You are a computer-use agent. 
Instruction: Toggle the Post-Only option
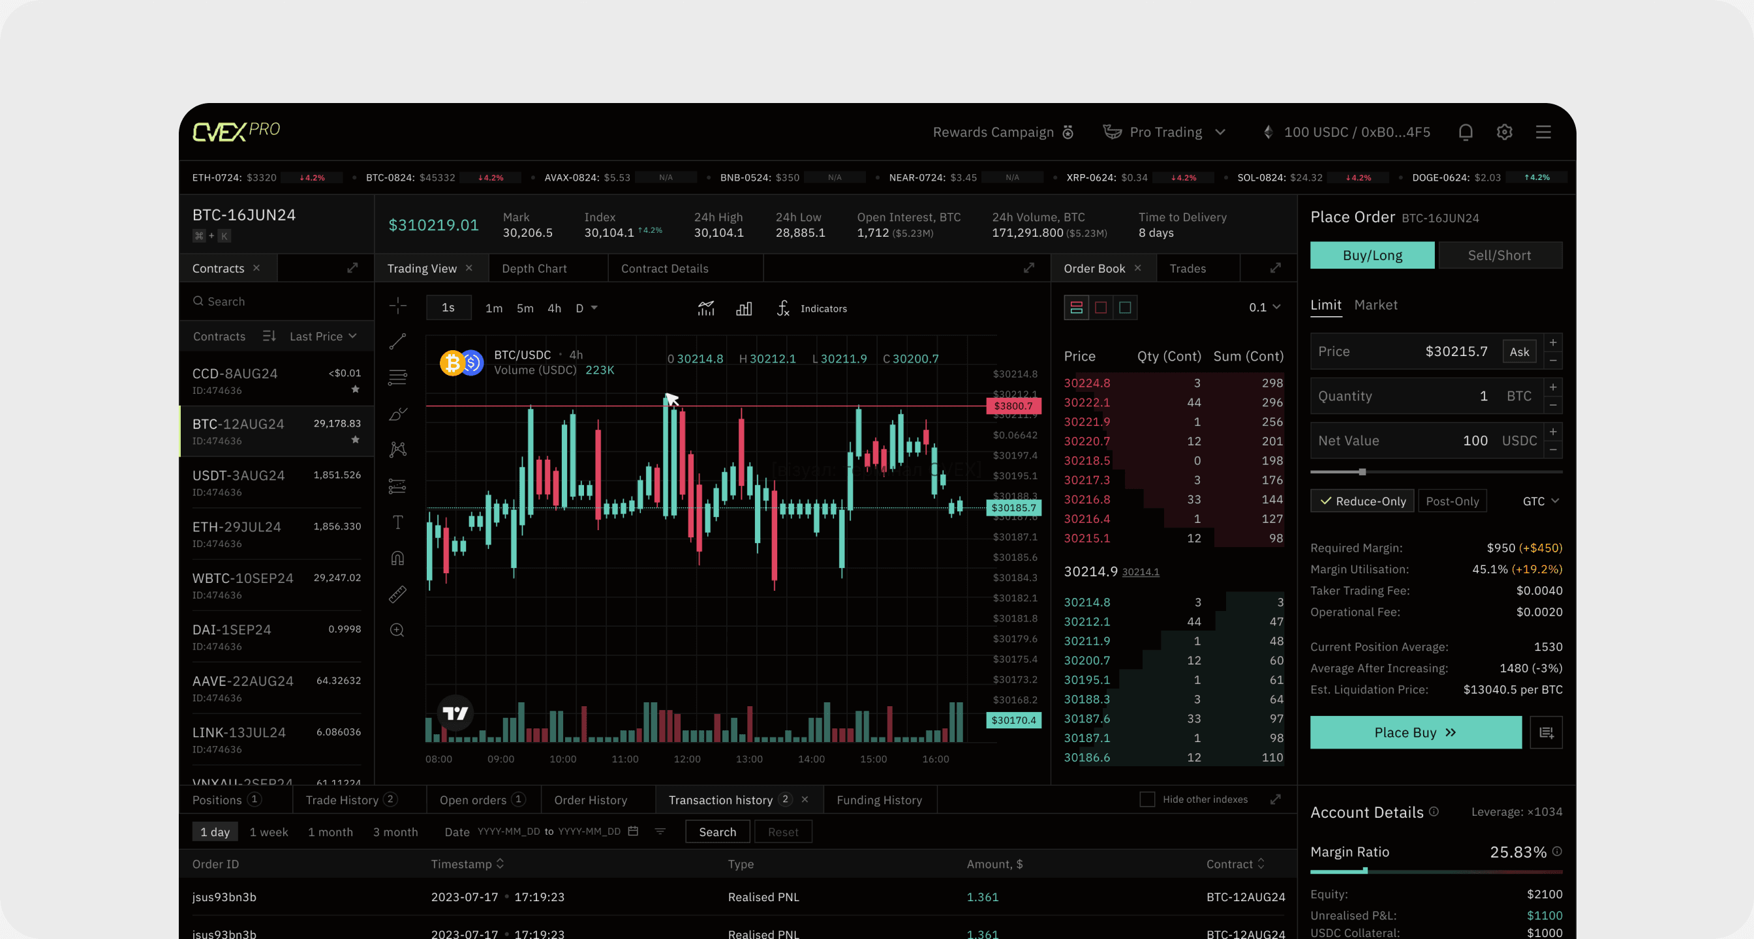tap(1453, 501)
